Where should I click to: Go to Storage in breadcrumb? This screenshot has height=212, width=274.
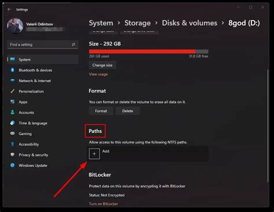(138, 23)
